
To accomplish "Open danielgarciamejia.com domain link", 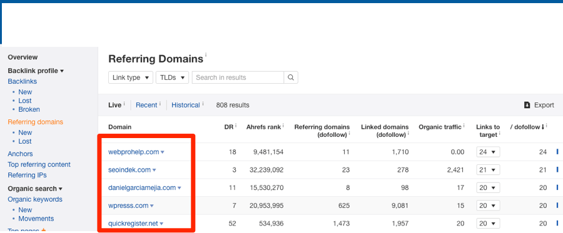I will [142, 187].
